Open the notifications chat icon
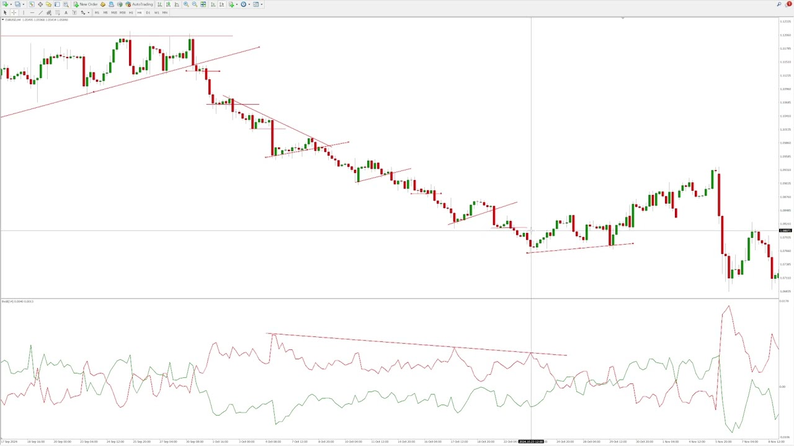Viewport: 794px width, 446px height. tap(788, 4)
